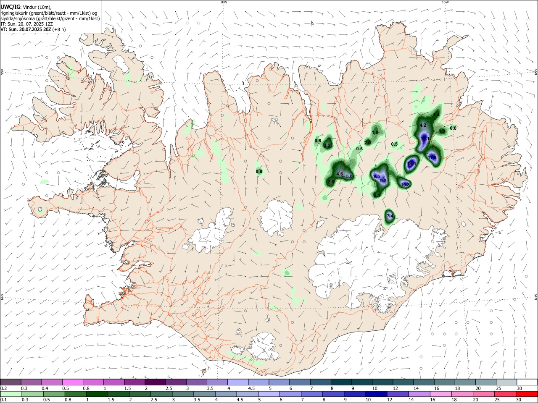Image resolution: width=538 pixels, height=403 pixels.
Task: Pick the bright red swatch ending the bottom legend row
Action: click(527, 394)
